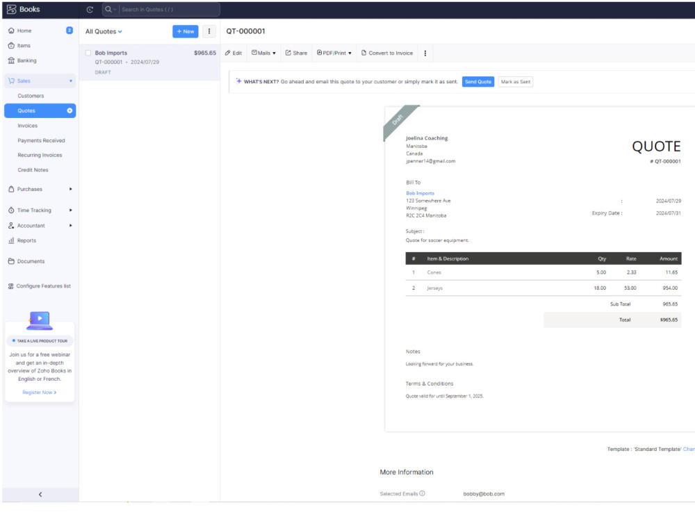695x521 pixels.
Task: Open the All Quotes filter dropdown
Action: click(x=104, y=31)
